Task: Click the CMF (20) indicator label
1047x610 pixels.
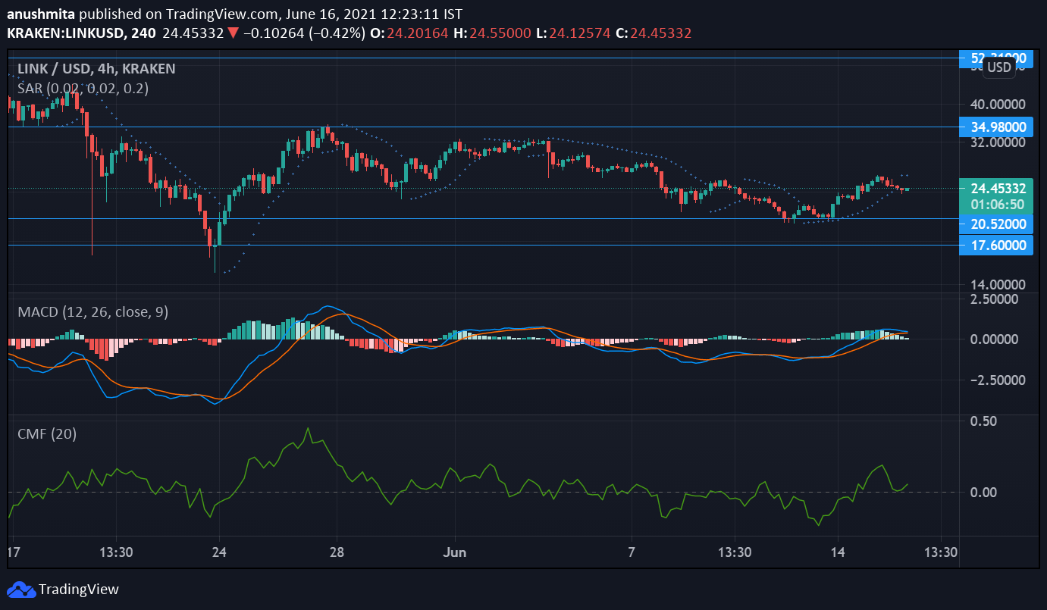Action: tap(47, 433)
